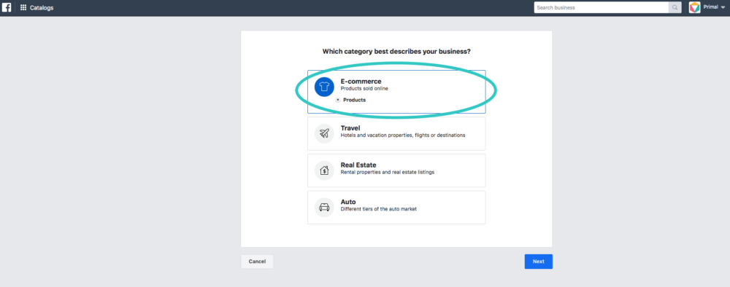Choose the Auto category option
This screenshot has width=730, height=287.
click(x=396, y=207)
